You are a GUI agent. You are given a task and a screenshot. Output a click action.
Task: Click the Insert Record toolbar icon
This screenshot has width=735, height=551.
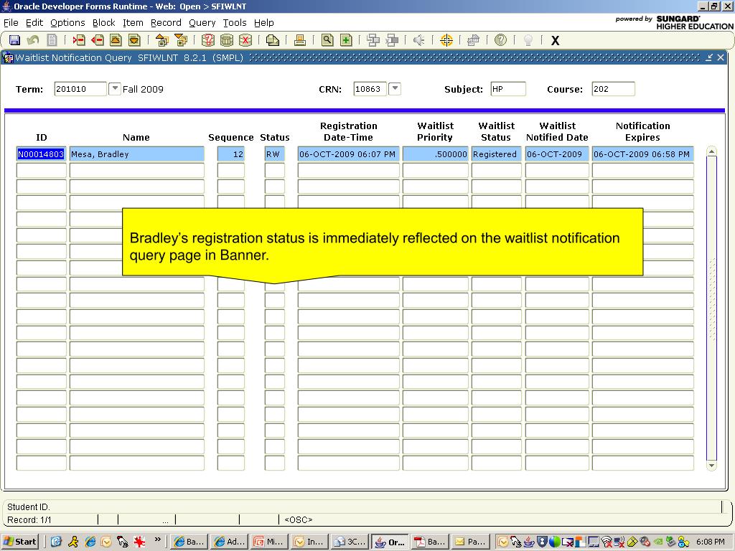(79, 40)
